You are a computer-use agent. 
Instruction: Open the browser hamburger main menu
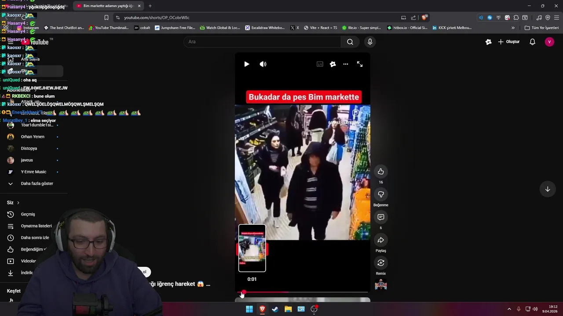(556, 18)
